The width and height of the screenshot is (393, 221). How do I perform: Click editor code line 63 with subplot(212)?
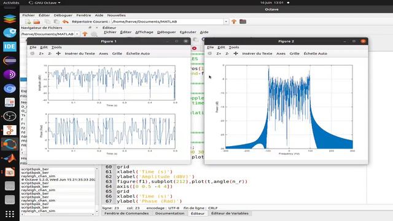[x=182, y=182]
